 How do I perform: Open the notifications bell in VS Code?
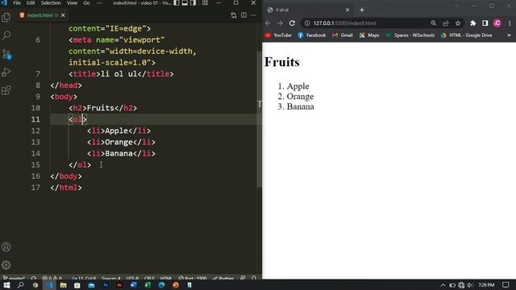(254, 278)
